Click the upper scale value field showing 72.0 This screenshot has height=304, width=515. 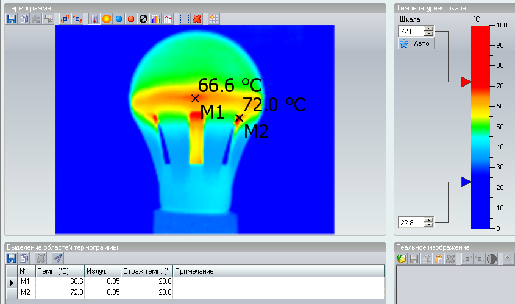(x=411, y=31)
